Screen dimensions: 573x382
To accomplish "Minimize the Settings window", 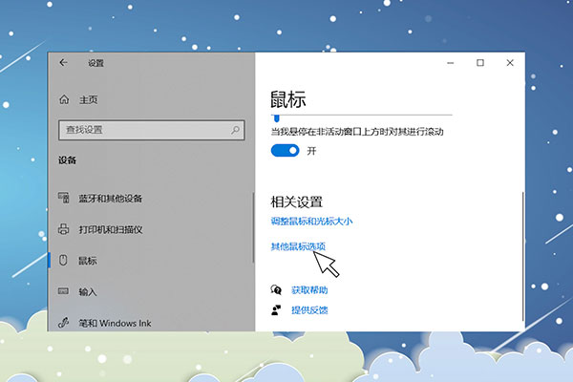I will pyautogui.click(x=450, y=63).
